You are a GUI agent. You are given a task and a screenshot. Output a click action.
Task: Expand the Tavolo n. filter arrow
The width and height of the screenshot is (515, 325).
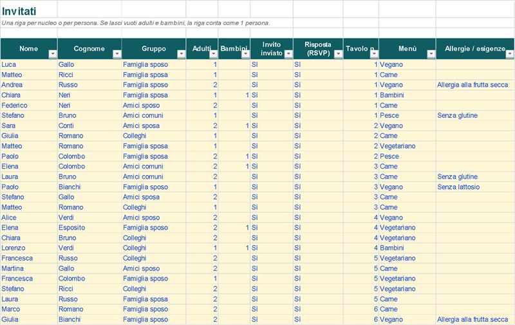(374, 54)
